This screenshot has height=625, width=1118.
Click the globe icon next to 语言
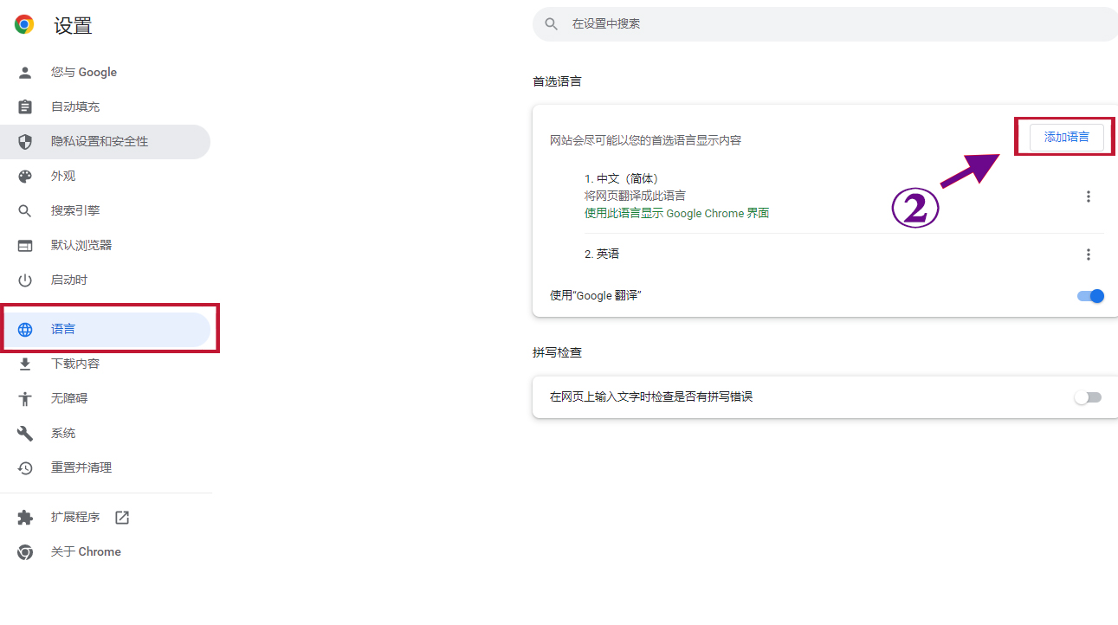click(24, 328)
